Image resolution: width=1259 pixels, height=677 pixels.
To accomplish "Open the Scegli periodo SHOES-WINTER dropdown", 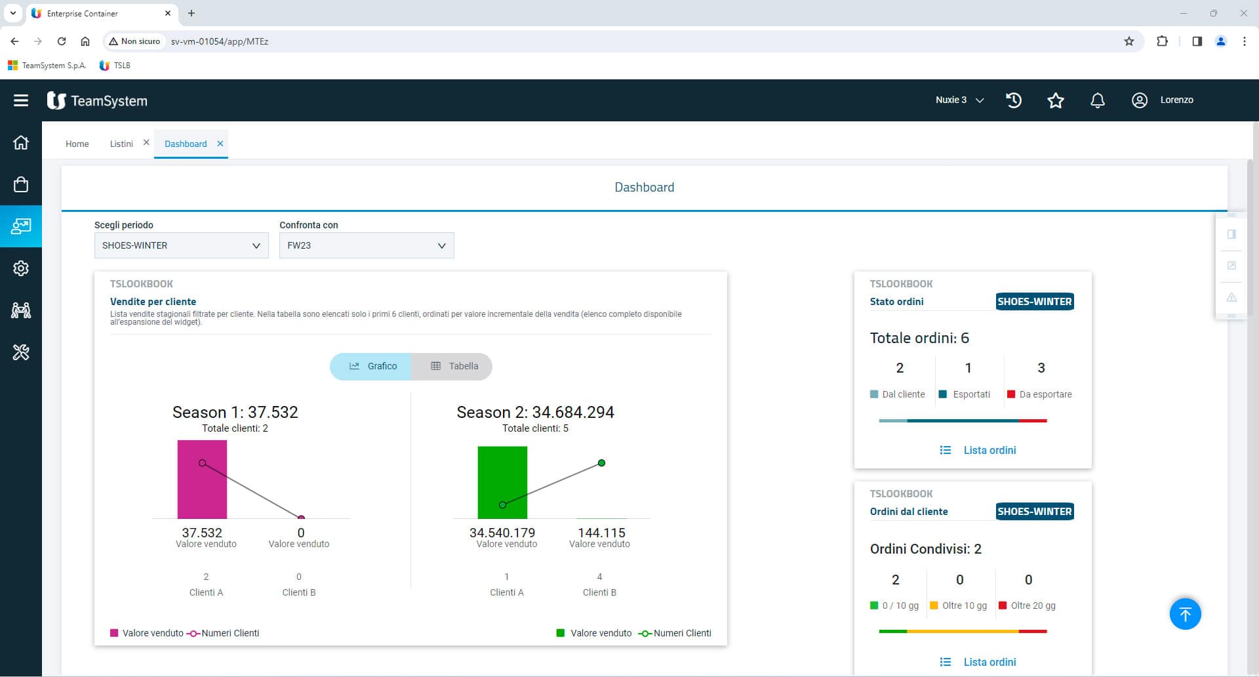I will click(x=182, y=245).
